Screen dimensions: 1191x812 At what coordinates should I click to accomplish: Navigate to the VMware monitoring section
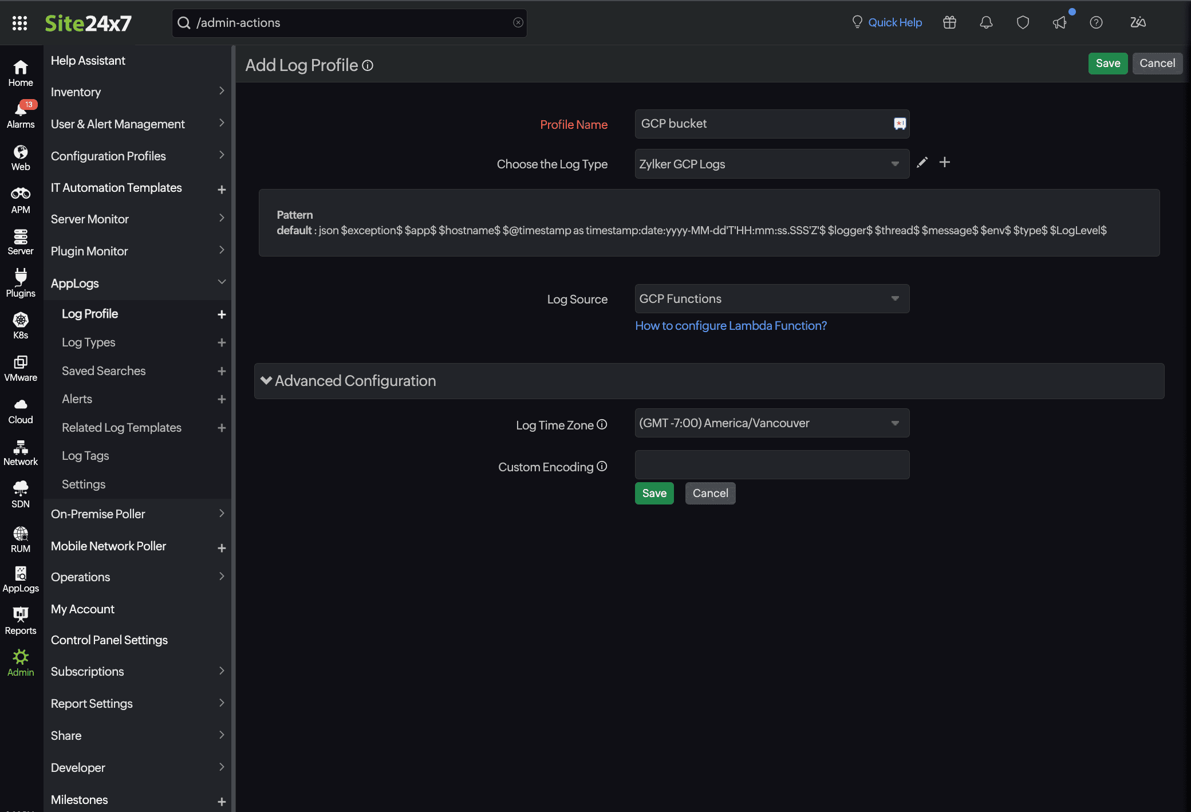click(21, 366)
